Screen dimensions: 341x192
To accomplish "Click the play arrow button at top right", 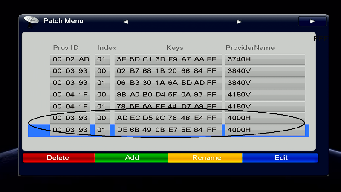I will click(312, 21).
